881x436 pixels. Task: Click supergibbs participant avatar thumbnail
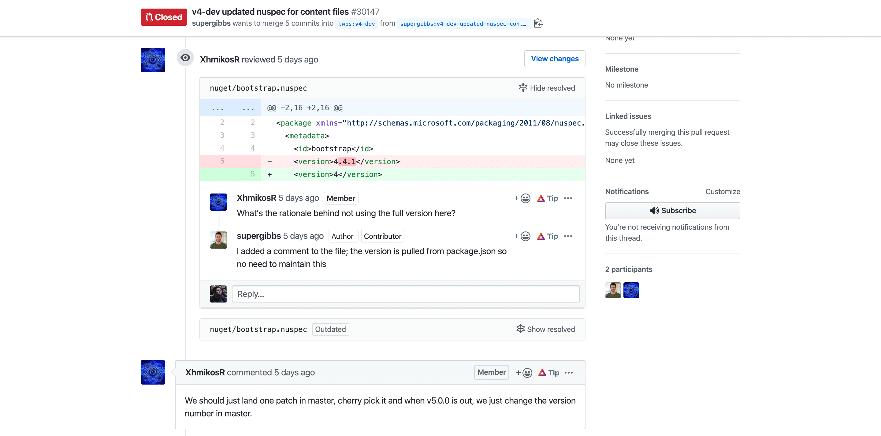(x=612, y=290)
